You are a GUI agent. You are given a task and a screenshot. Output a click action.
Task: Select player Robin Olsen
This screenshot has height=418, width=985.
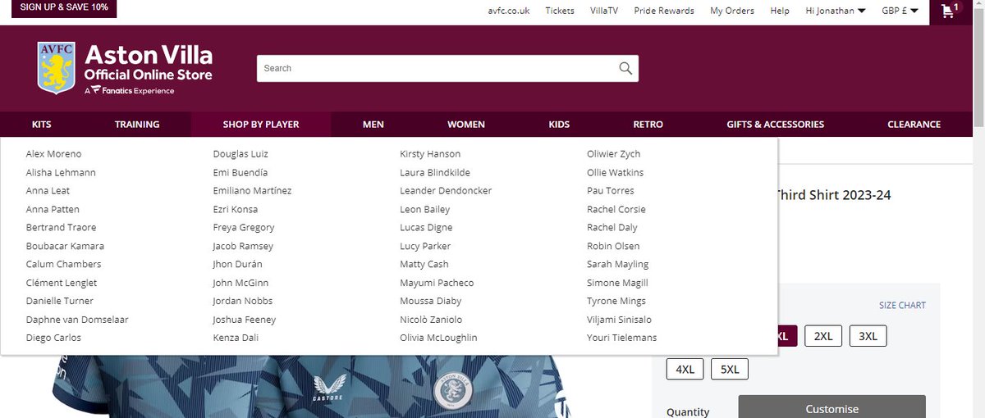pos(613,246)
